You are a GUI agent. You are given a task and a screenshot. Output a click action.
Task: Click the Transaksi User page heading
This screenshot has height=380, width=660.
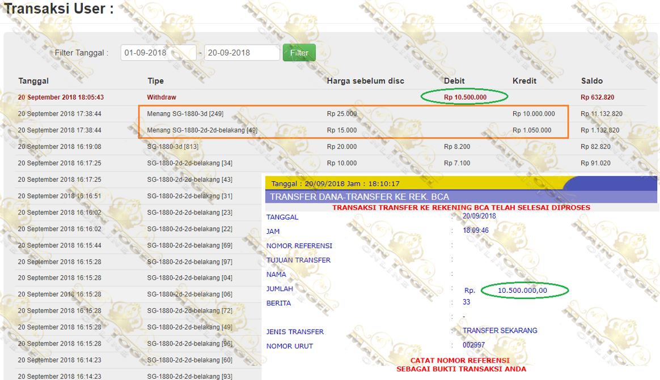tap(59, 10)
